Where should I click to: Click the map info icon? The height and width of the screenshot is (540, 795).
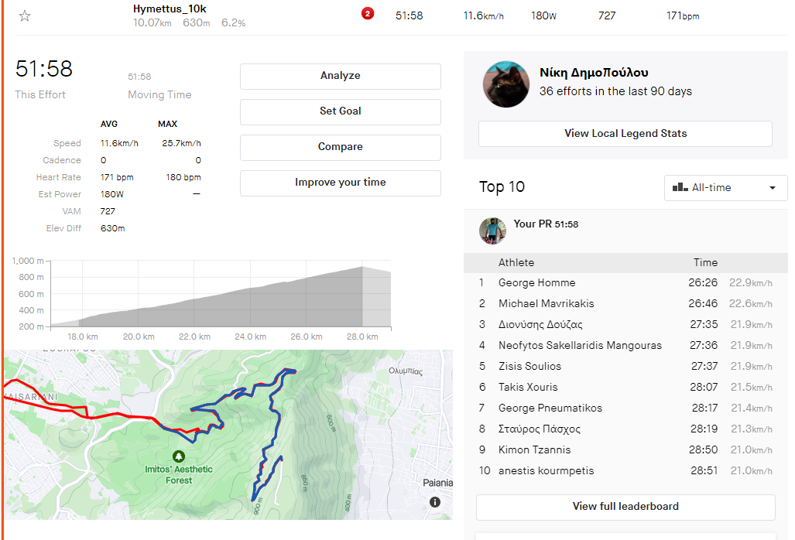point(435,502)
